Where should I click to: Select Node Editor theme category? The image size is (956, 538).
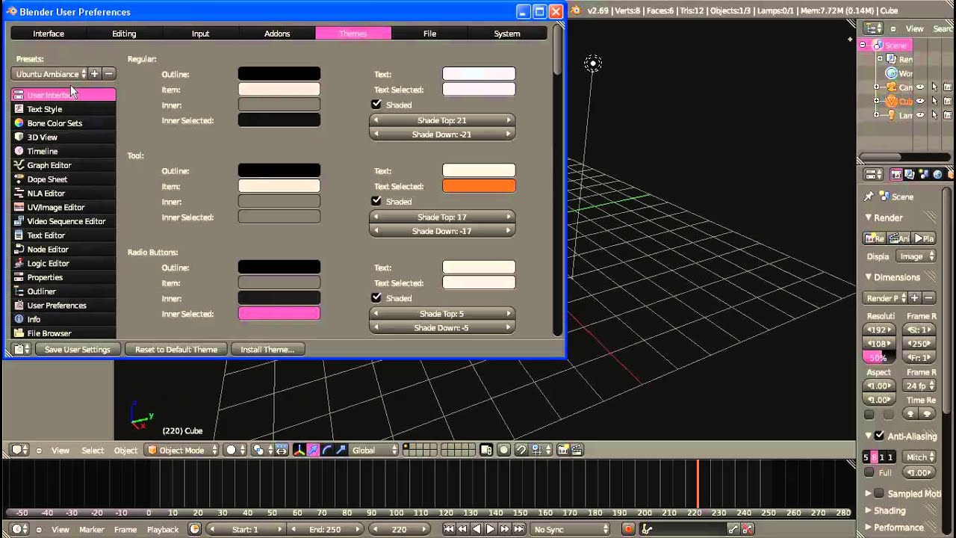(x=63, y=250)
